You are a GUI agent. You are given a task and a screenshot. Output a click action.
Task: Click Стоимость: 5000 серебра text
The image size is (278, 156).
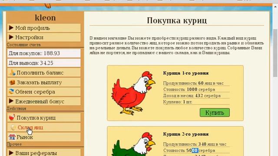click(x=189, y=150)
